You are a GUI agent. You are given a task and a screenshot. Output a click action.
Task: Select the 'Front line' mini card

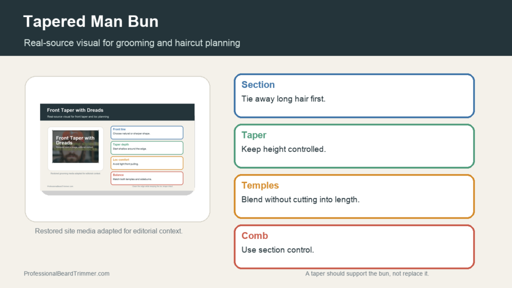(147, 132)
